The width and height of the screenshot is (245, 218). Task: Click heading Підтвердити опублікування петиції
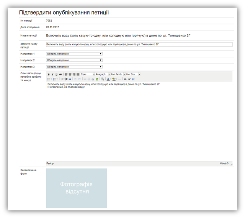coord(64,13)
